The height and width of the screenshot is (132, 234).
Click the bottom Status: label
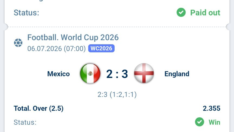point(25,122)
